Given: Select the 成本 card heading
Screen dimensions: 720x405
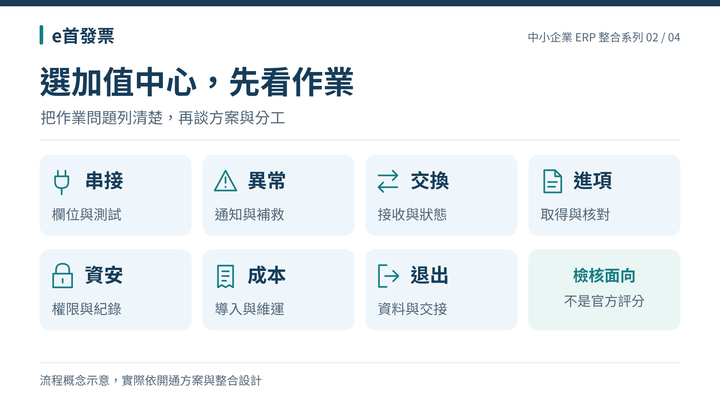Looking at the screenshot, I should tap(267, 275).
